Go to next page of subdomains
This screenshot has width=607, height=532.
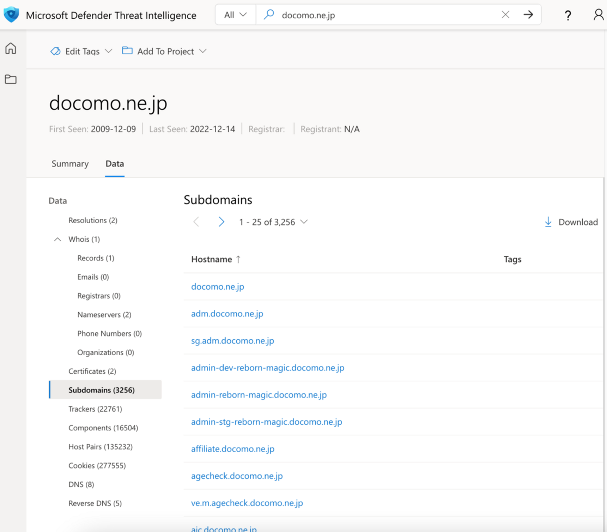tap(221, 222)
